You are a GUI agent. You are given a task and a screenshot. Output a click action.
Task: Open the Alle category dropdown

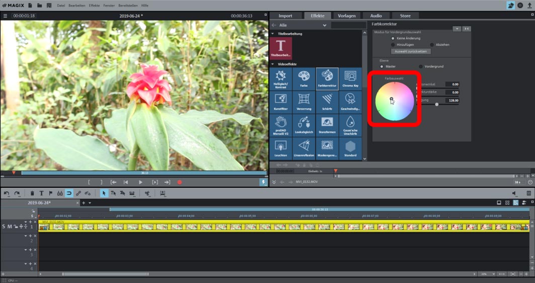(302, 25)
